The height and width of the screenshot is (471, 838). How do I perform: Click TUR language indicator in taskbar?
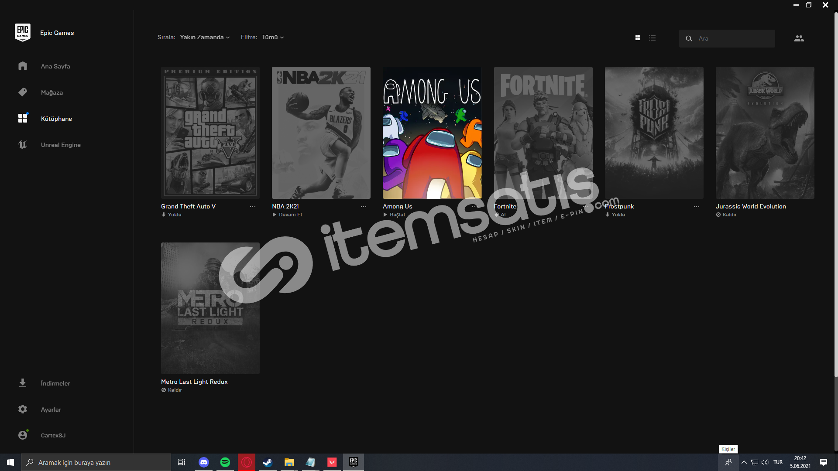click(778, 462)
